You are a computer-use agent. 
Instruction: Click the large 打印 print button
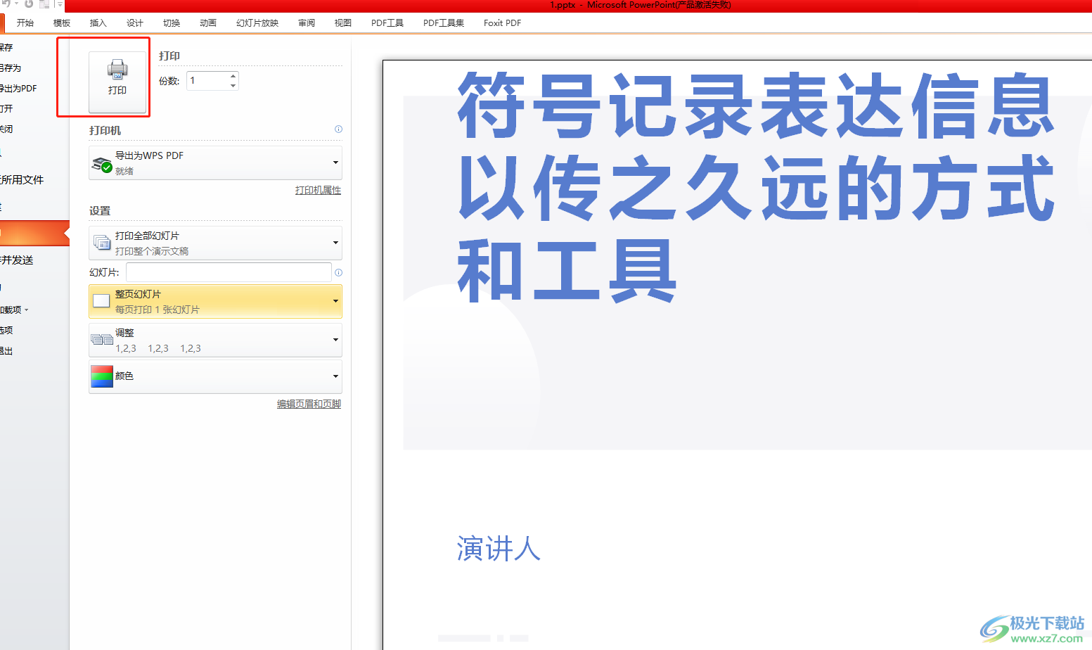click(117, 82)
